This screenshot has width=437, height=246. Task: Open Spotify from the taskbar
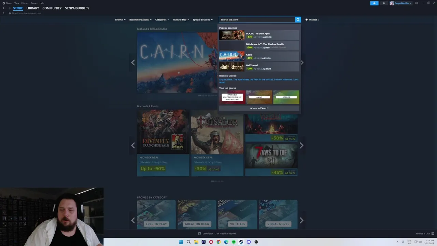pyautogui.click(x=234, y=242)
